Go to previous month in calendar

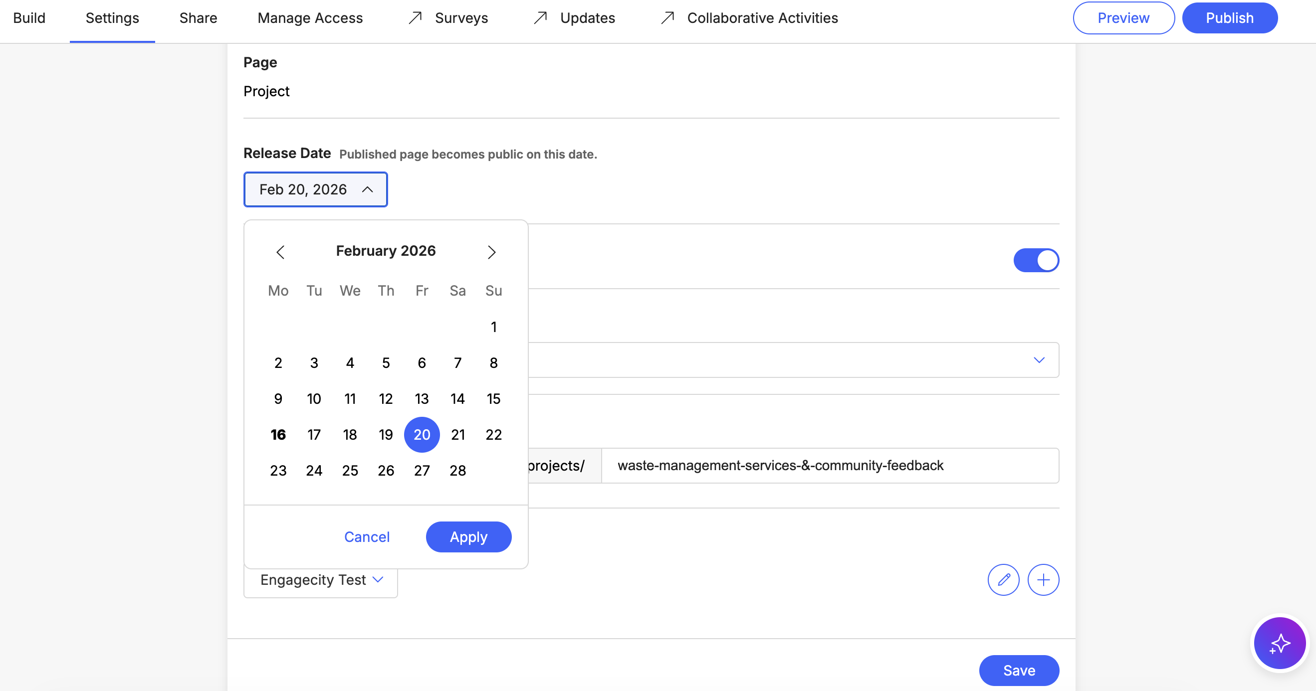pos(280,252)
